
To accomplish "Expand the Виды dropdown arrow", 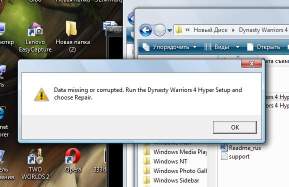I will coord(238,47).
